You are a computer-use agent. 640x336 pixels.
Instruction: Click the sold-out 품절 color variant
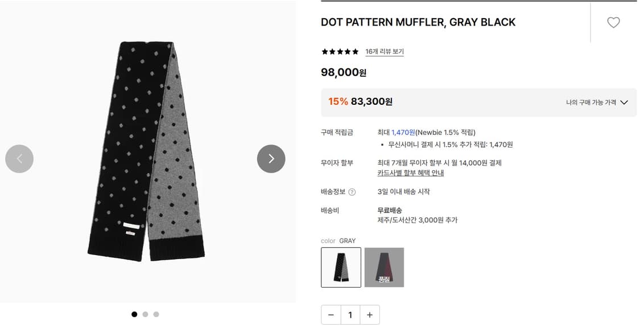click(384, 267)
